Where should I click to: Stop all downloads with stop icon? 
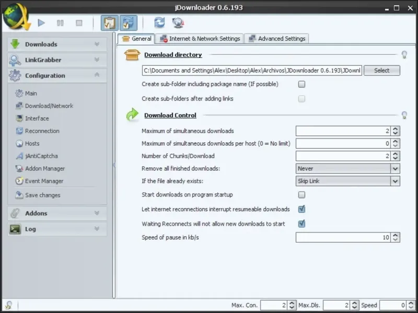click(79, 23)
